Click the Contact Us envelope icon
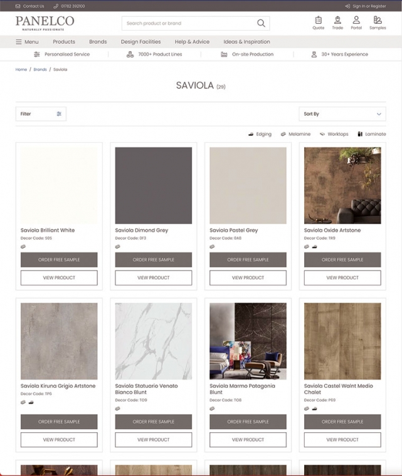Screen dimensions: 402x476 (18, 6)
